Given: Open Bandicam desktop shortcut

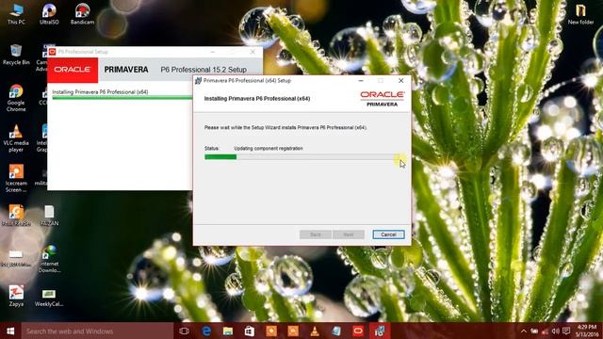Looking at the screenshot, I should [82, 15].
